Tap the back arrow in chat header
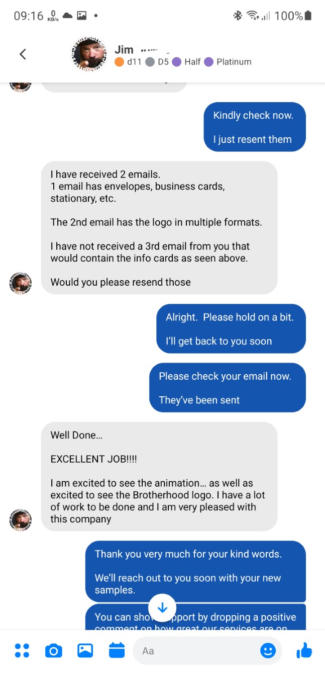The height and width of the screenshot is (687, 325). tap(23, 54)
